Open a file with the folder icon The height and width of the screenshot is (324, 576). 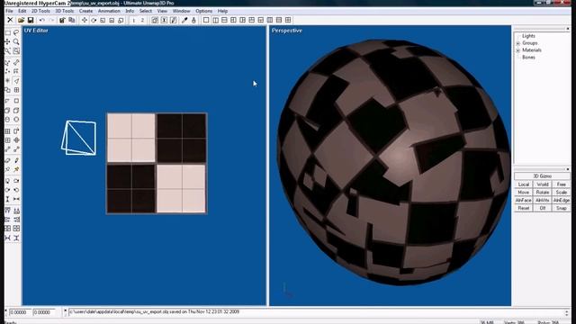[21, 20]
